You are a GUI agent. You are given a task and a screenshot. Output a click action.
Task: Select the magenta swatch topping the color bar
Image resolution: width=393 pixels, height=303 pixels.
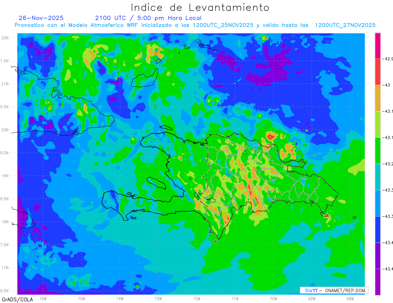pos(378,46)
